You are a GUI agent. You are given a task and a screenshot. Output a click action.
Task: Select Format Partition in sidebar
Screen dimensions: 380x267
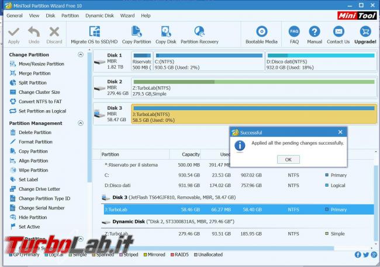pos(31,142)
